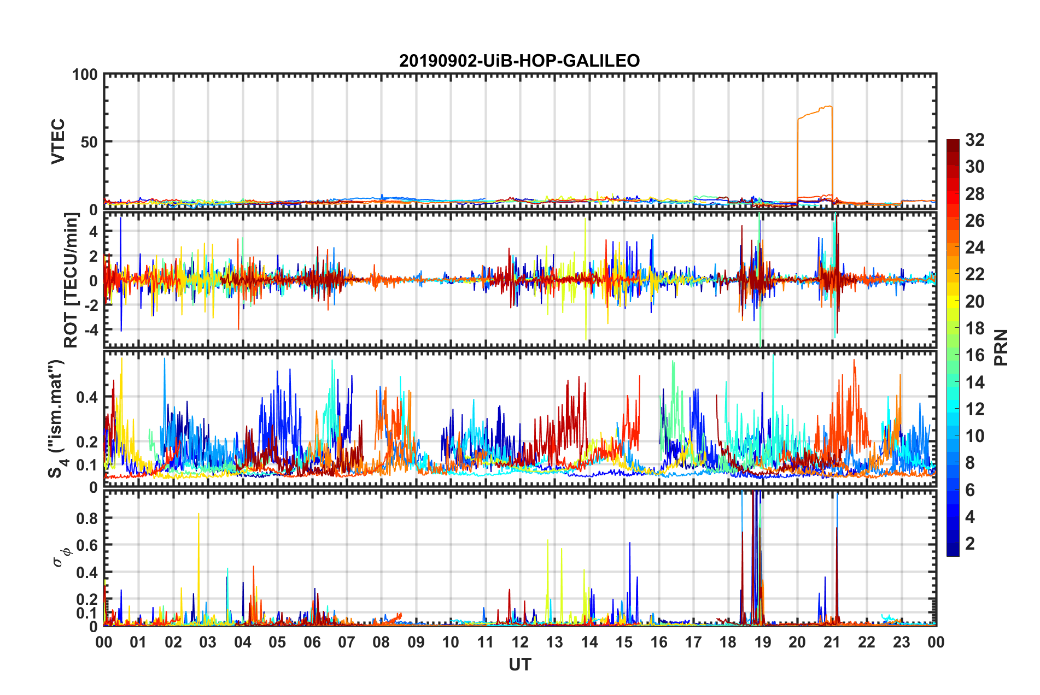Select the UT x-axis label
The height and width of the screenshot is (695, 1040).
(519, 665)
